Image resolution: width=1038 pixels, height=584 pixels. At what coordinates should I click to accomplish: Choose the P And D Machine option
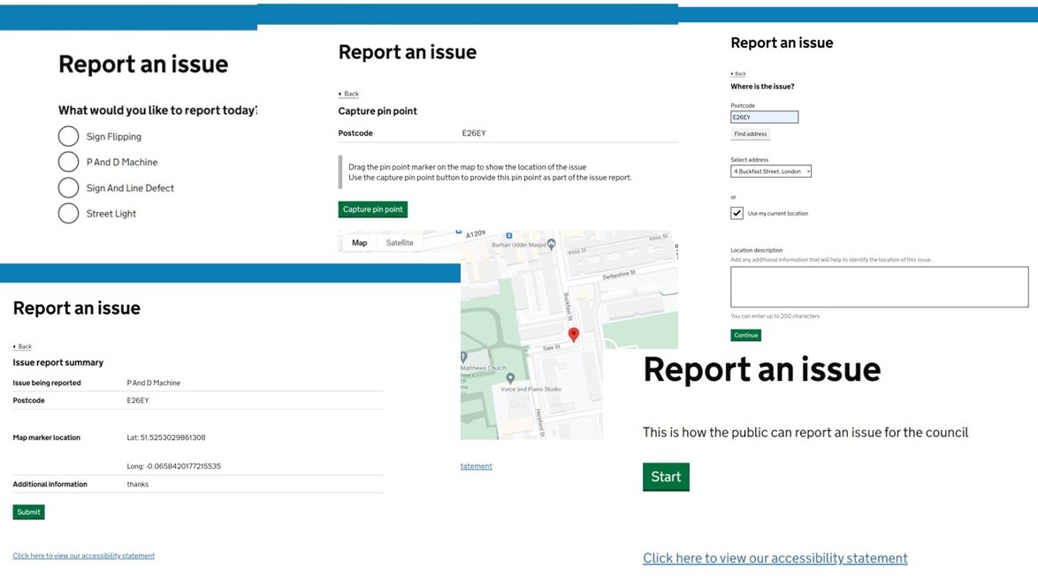pos(68,162)
